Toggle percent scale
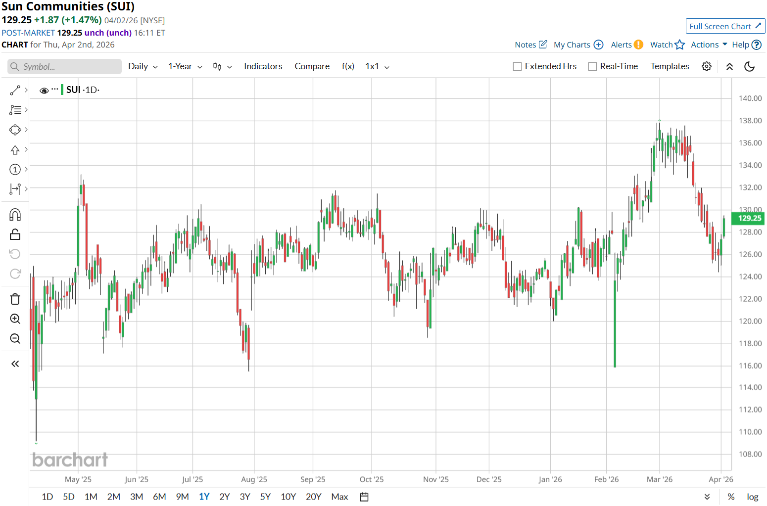 coord(731,497)
